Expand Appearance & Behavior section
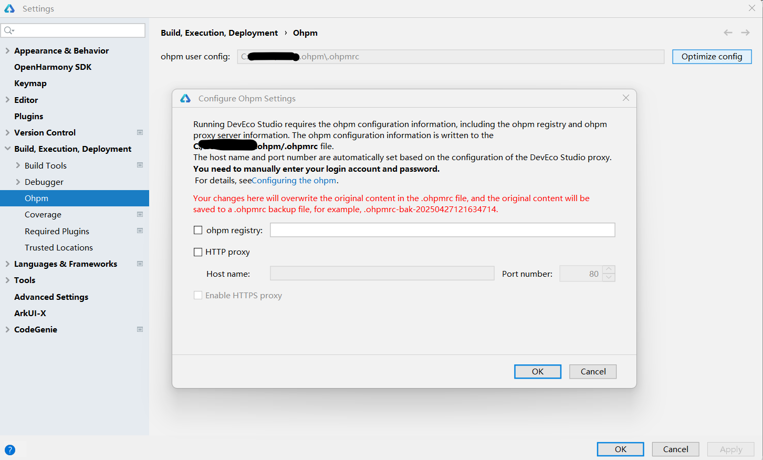The image size is (763, 460). tap(7, 50)
